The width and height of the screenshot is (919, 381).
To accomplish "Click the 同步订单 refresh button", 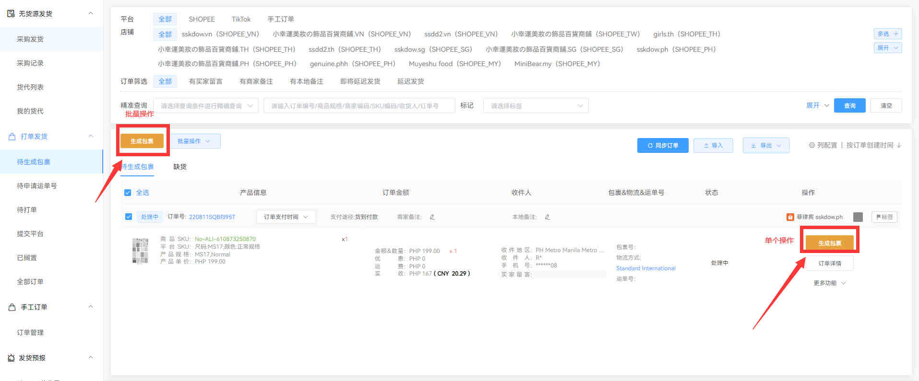I will click(x=663, y=146).
